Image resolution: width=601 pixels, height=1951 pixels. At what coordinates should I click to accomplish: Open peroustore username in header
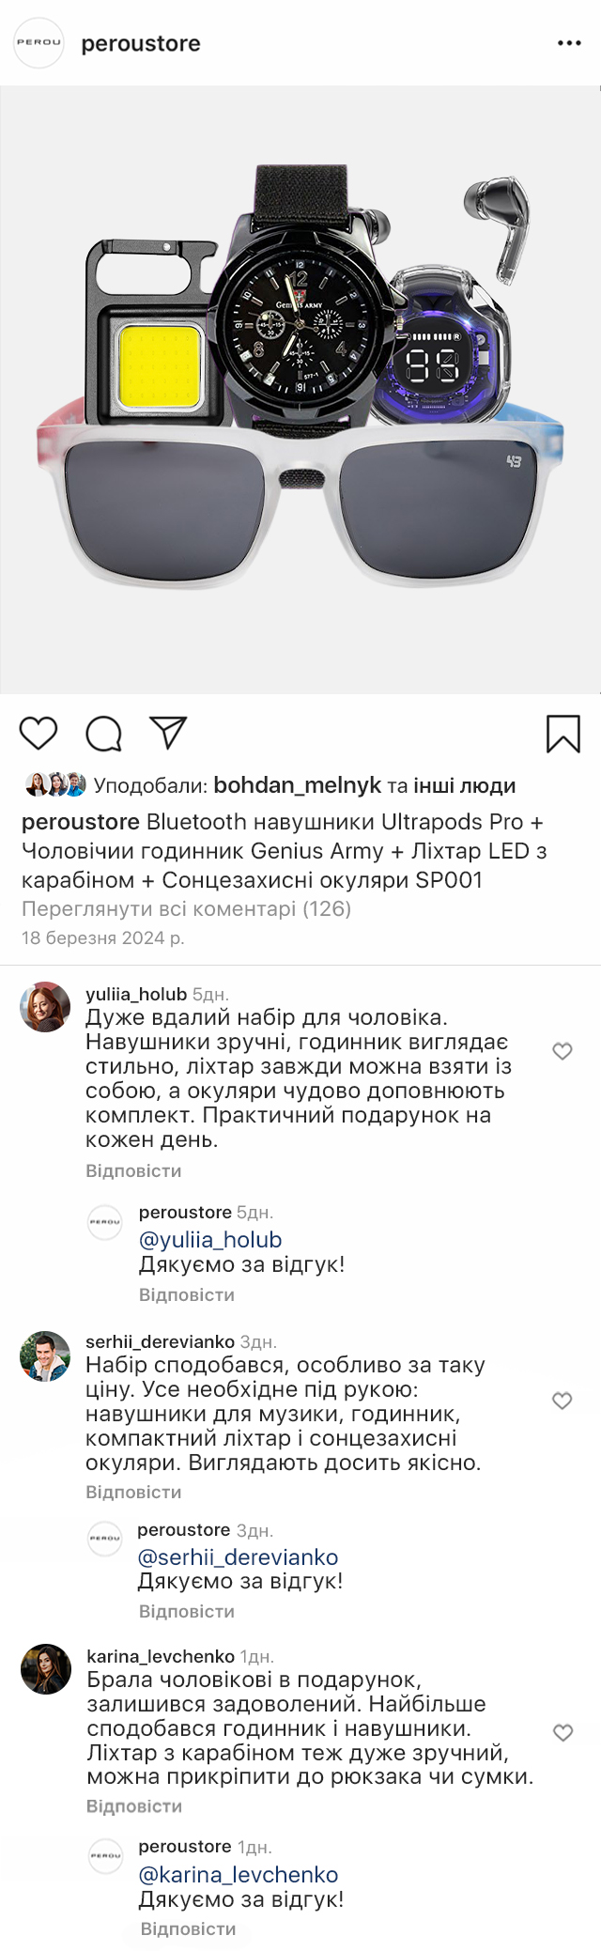[141, 43]
